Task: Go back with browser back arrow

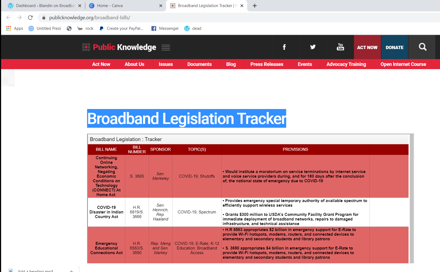Action: pos(8,18)
